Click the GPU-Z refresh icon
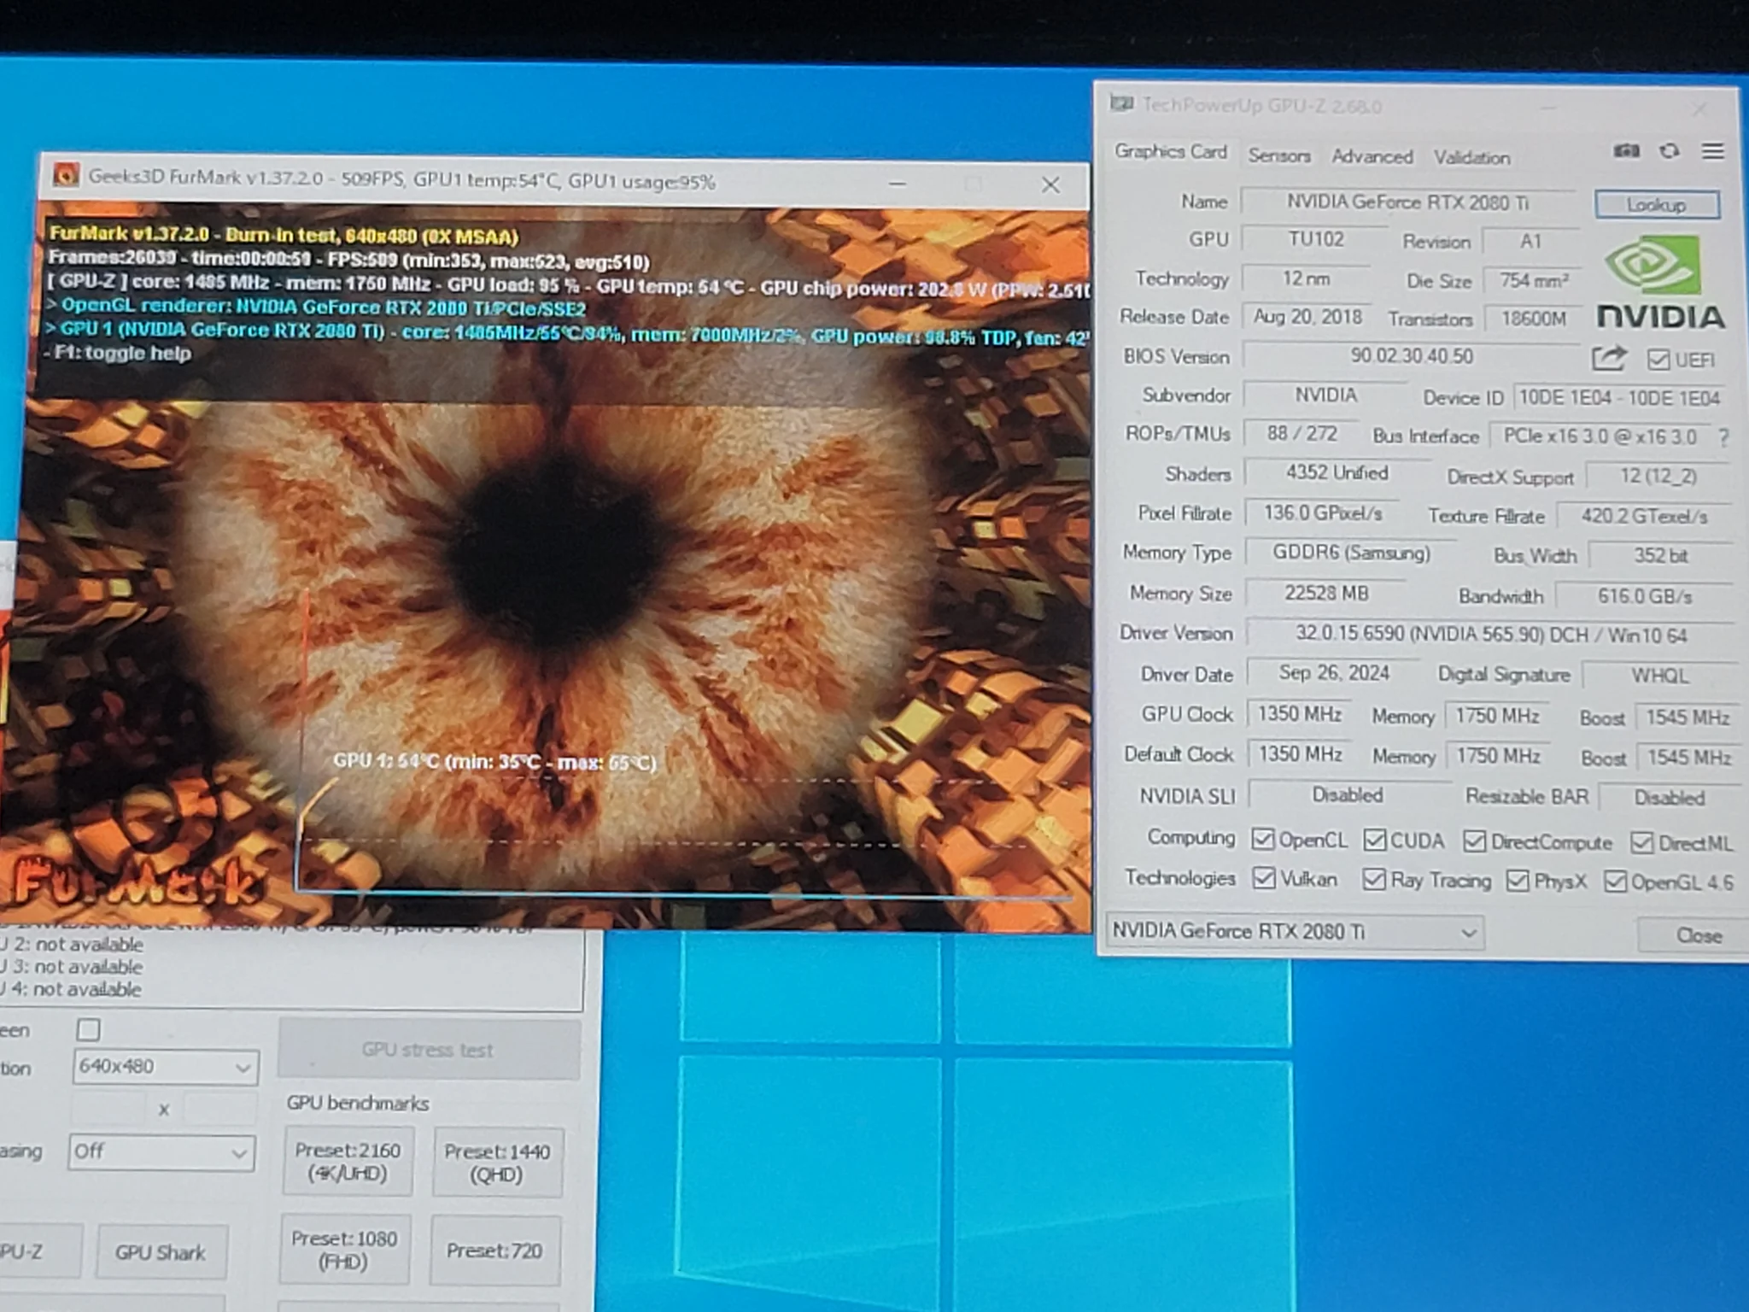The height and width of the screenshot is (1312, 1749). click(x=1670, y=151)
